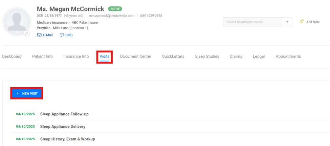The image size is (330, 146).
Task: Click the date of Sleep History, Exam & Workup
Action: (25, 139)
